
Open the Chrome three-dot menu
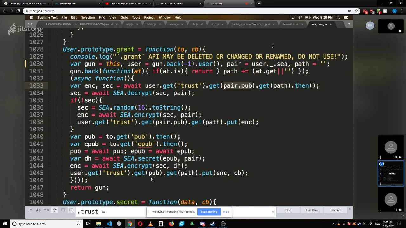(x=401, y=11)
